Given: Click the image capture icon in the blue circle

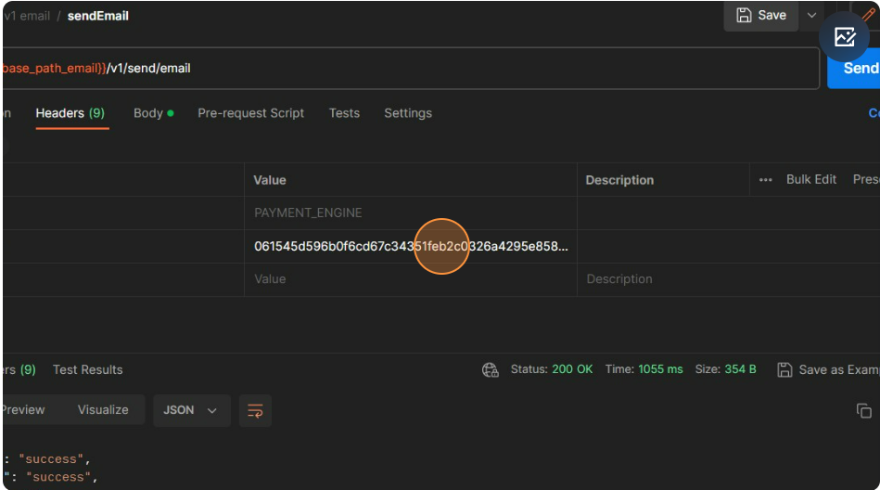Looking at the screenshot, I should pyautogui.click(x=844, y=37).
